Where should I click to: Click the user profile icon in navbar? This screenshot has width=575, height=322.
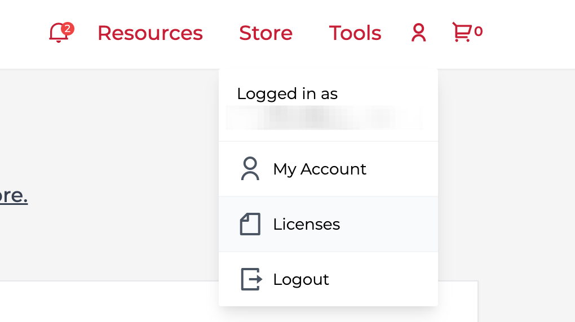[418, 33]
